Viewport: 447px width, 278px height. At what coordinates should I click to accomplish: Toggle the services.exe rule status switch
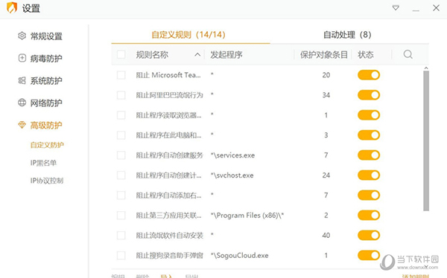point(369,155)
